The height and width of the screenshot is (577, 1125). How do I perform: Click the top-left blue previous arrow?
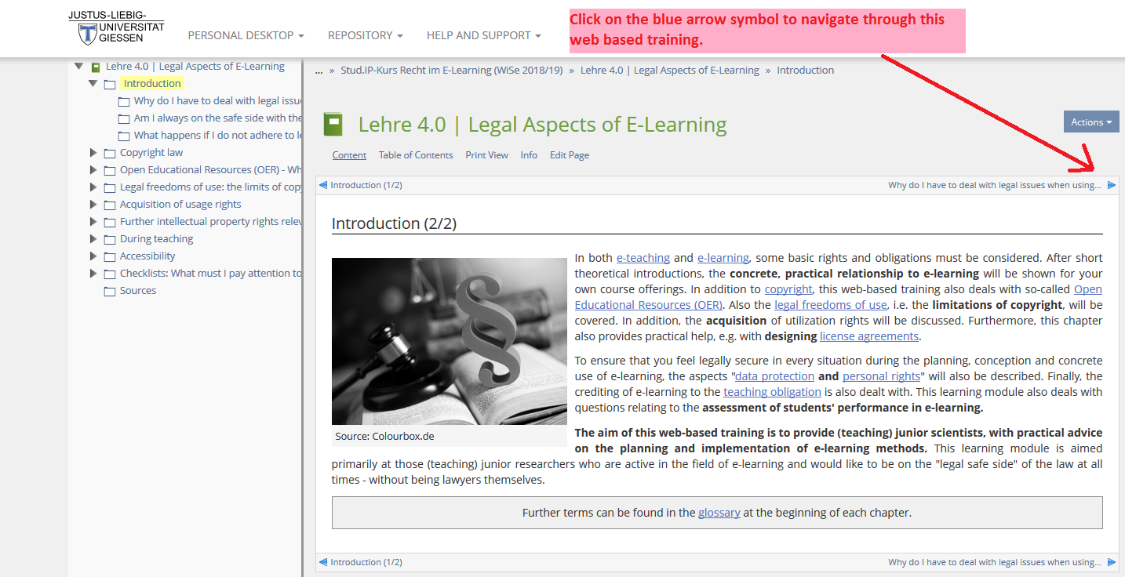click(x=323, y=186)
